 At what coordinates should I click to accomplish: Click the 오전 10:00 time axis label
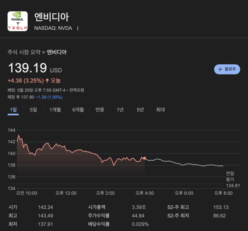tap(27, 193)
